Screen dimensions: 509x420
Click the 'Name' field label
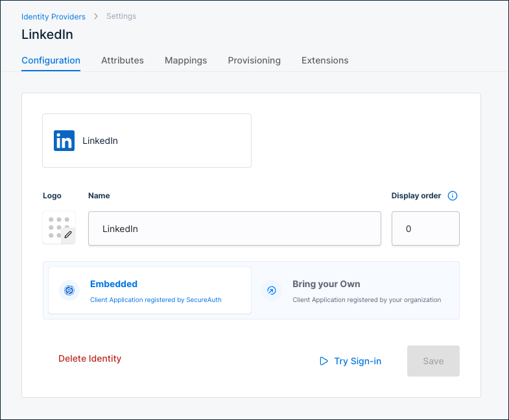[x=99, y=196]
